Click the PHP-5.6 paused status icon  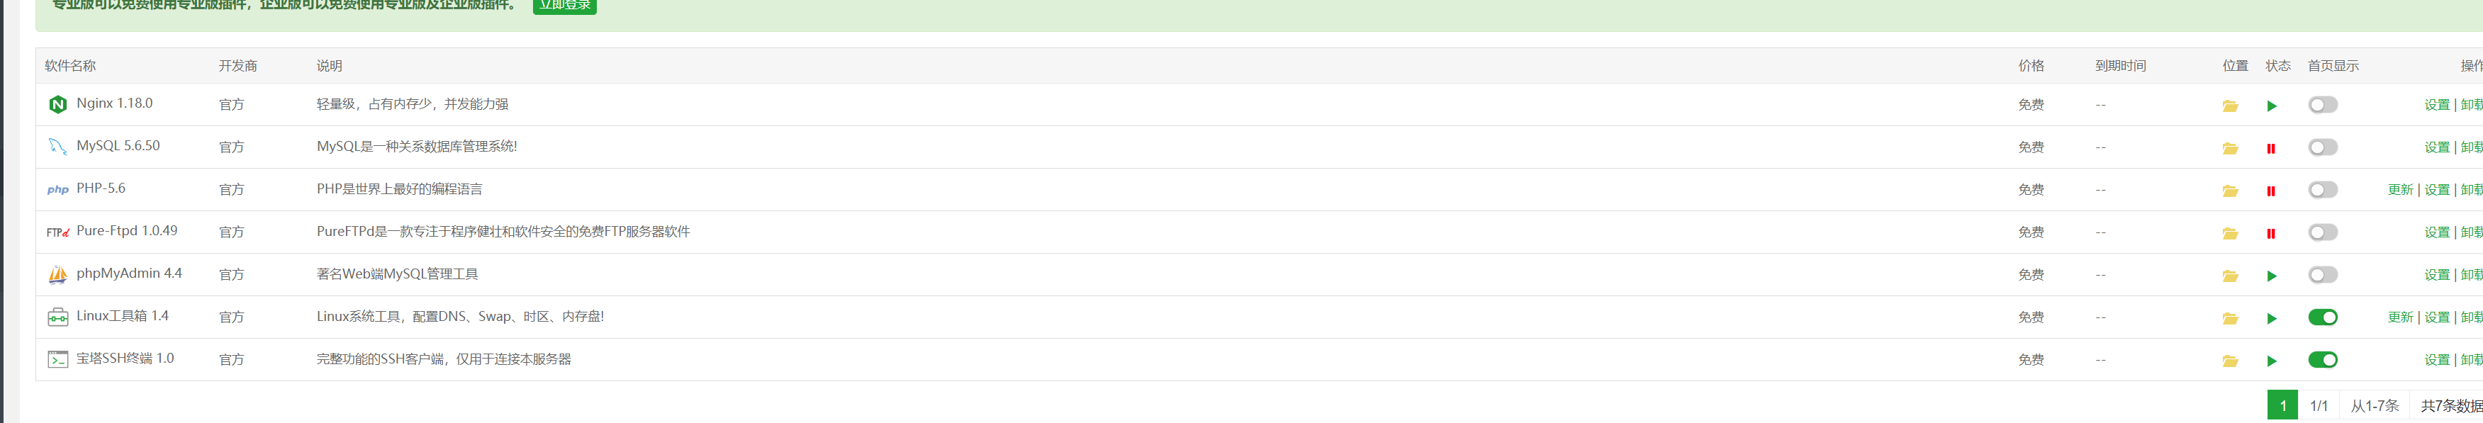point(2271,191)
